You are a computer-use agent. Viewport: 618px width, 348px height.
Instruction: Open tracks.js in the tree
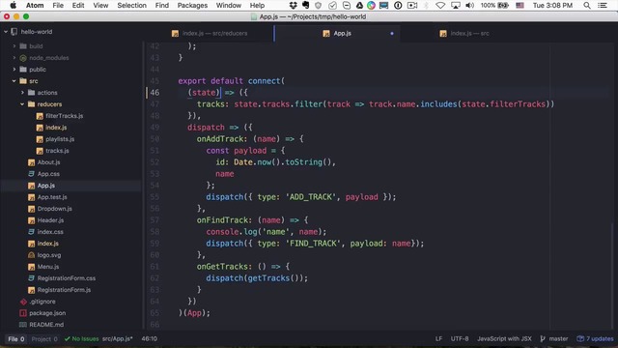(57, 151)
